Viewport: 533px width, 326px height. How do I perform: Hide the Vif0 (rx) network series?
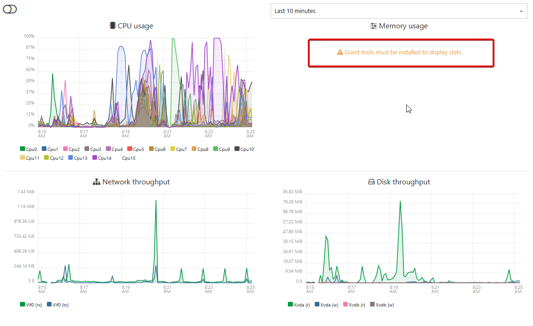coord(31,305)
